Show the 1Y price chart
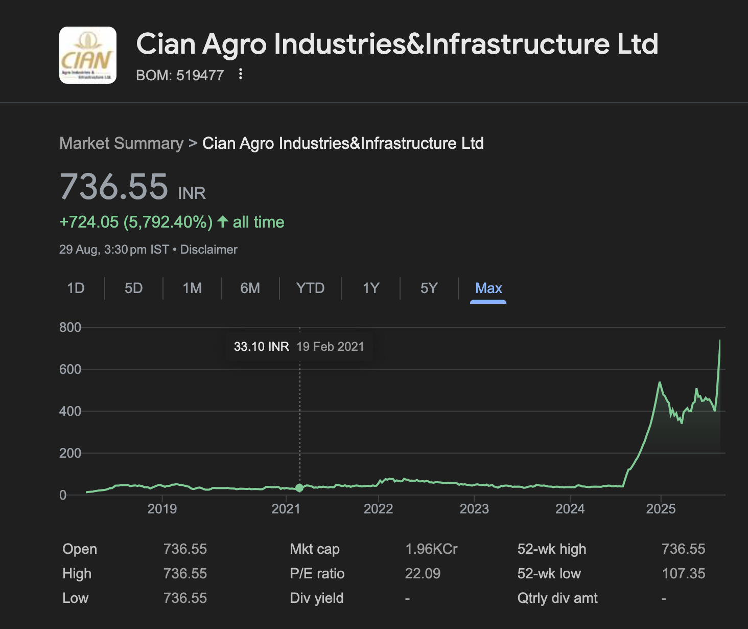The image size is (748, 629). [x=371, y=288]
